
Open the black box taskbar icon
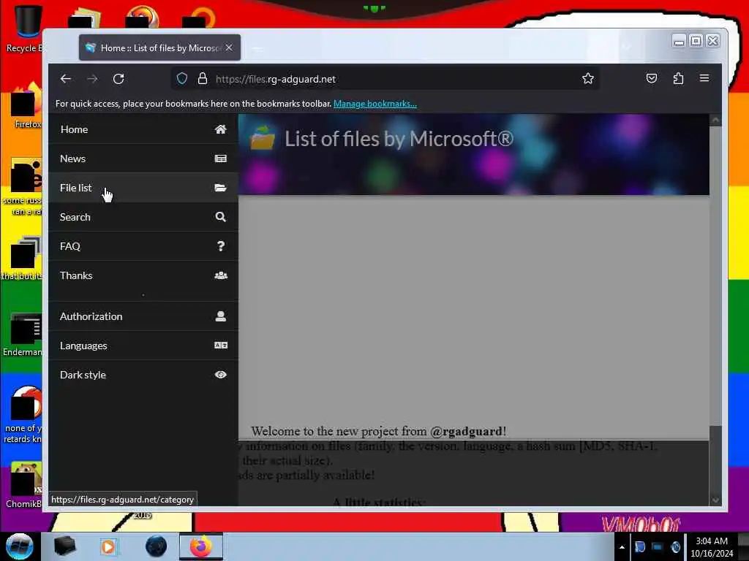point(64,546)
